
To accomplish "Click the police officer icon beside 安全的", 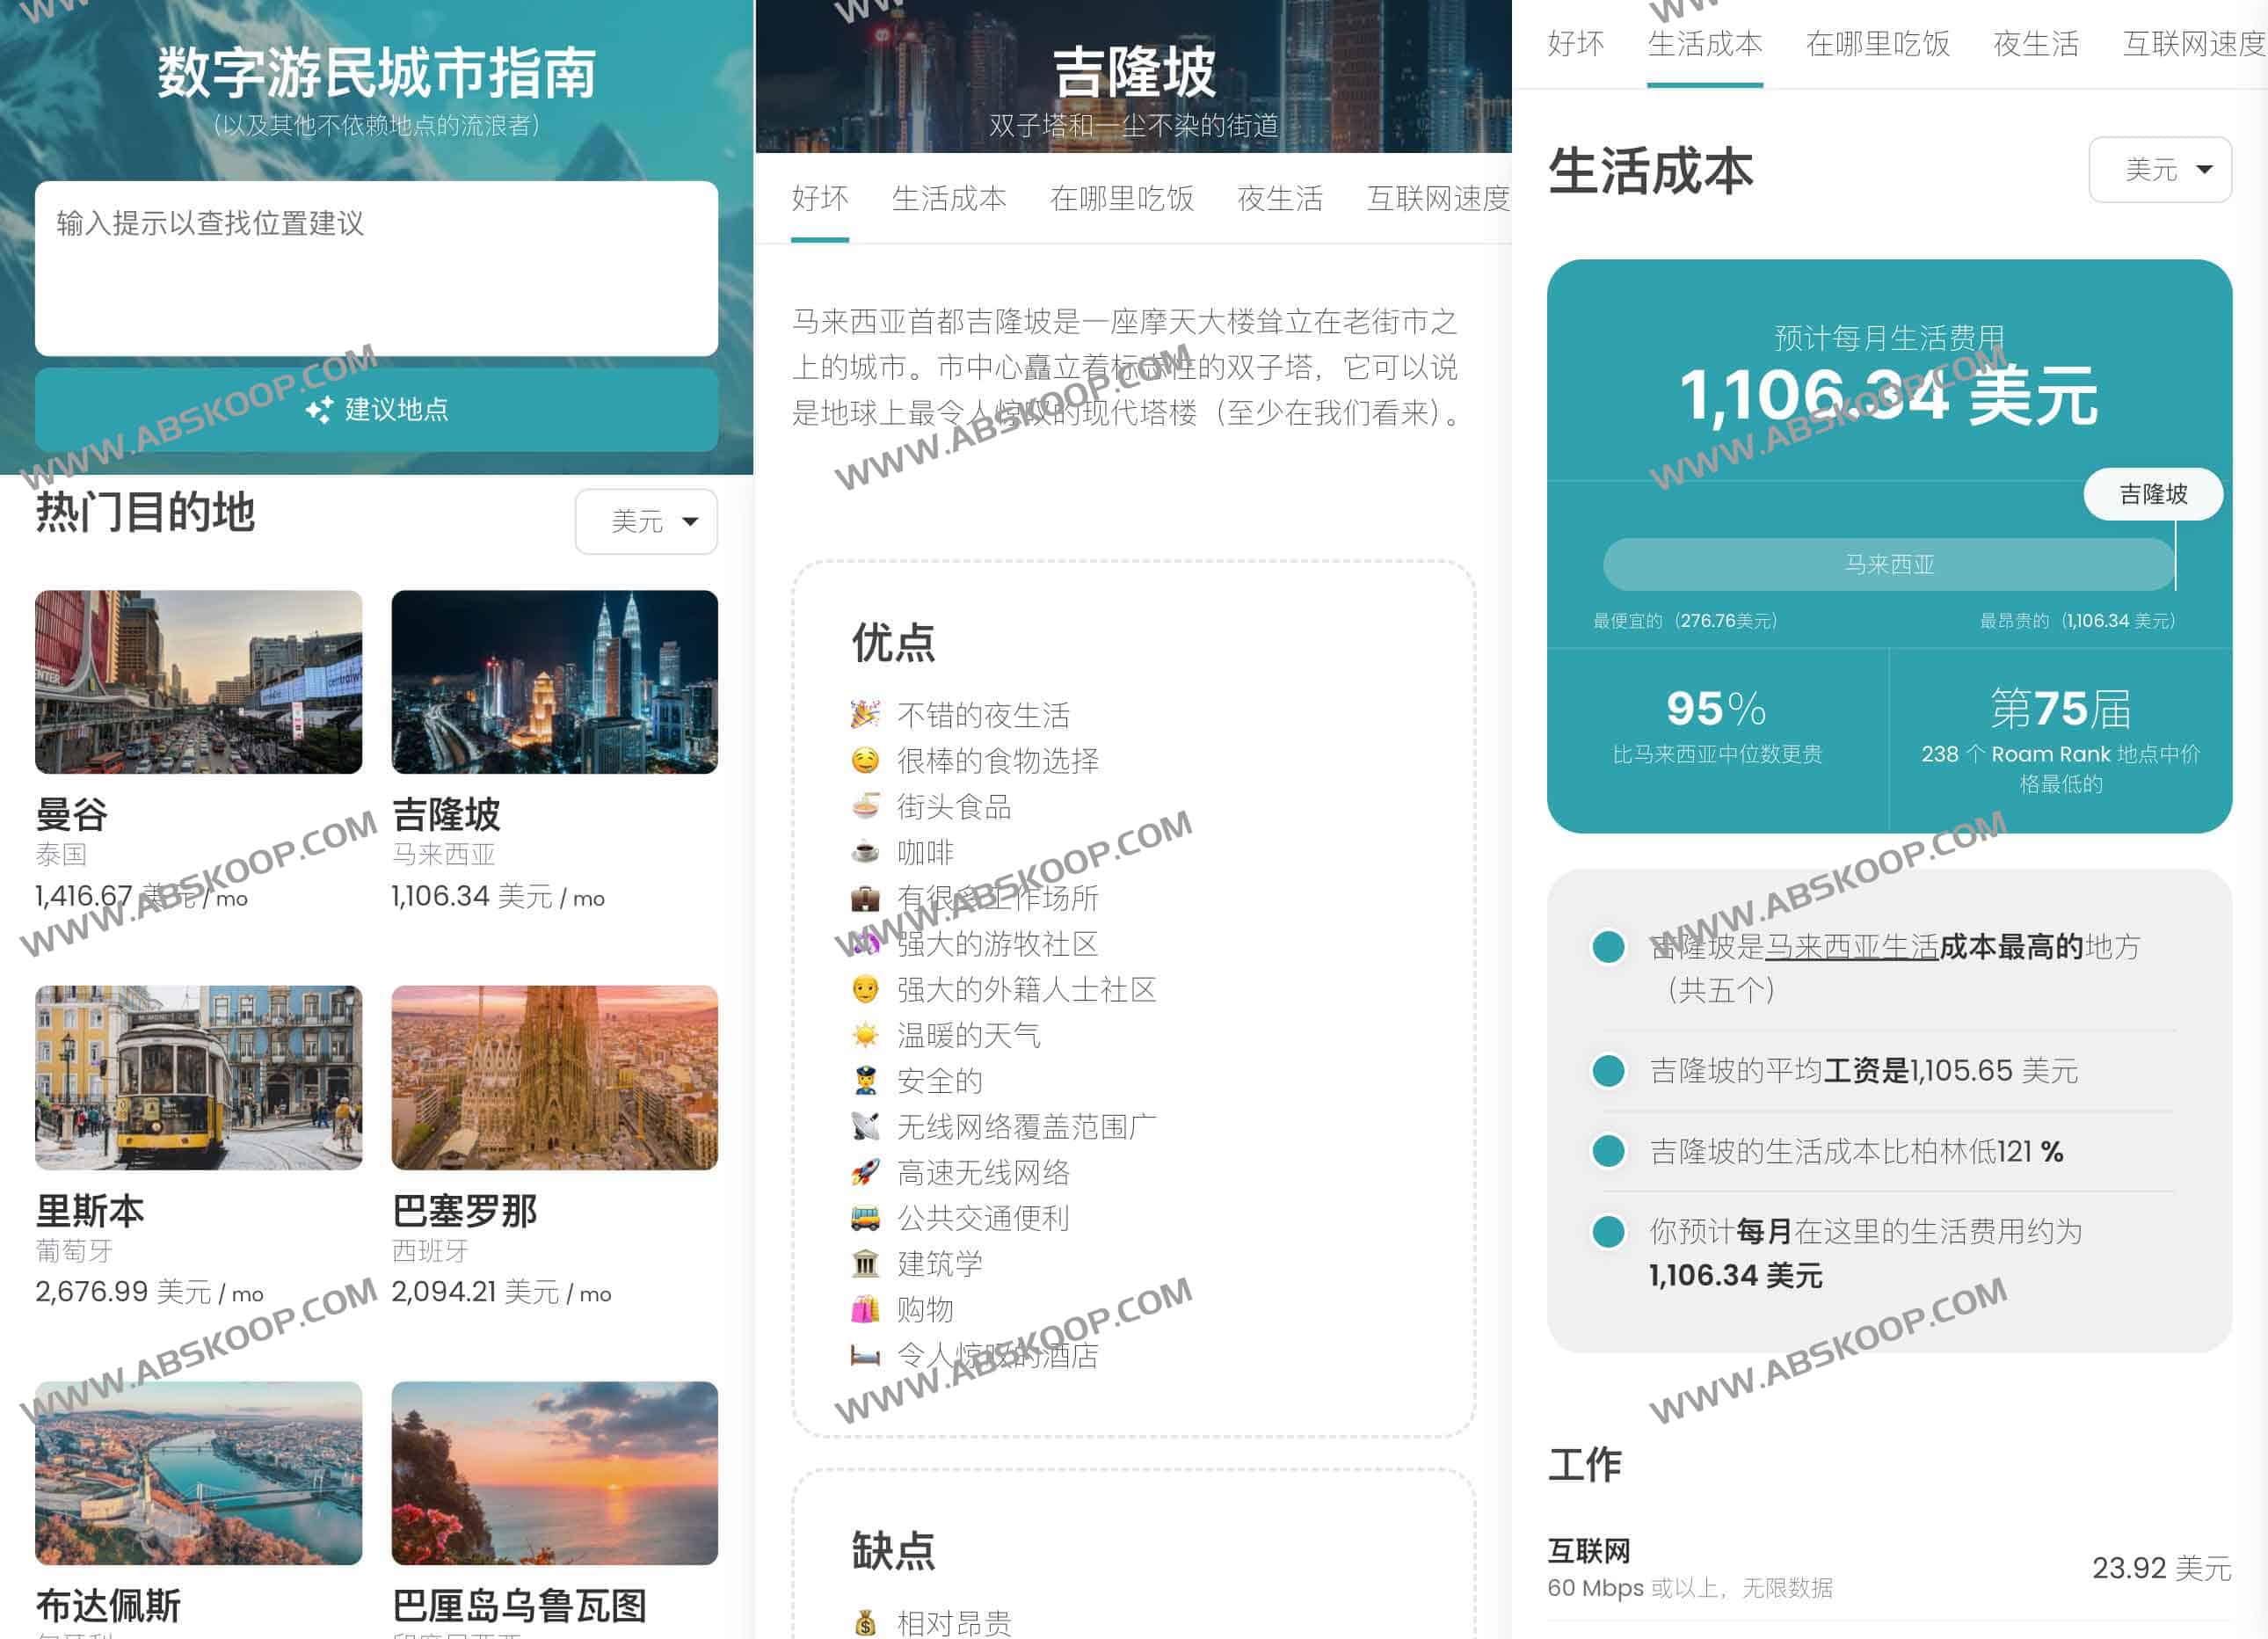I will pos(866,1080).
